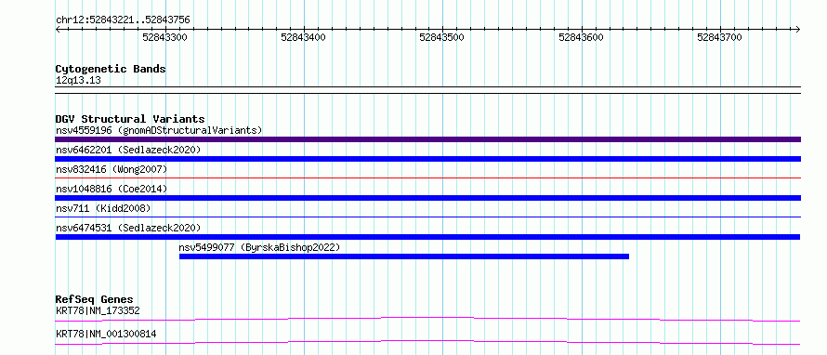Viewport: 827px width, 355px height.
Task: Open gene label KRT78|NM_173352
Action: tap(98, 311)
